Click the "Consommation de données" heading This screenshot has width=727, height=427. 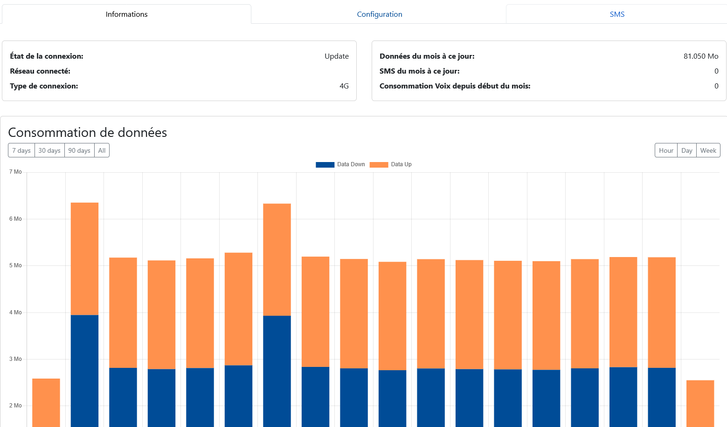(x=88, y=133)
